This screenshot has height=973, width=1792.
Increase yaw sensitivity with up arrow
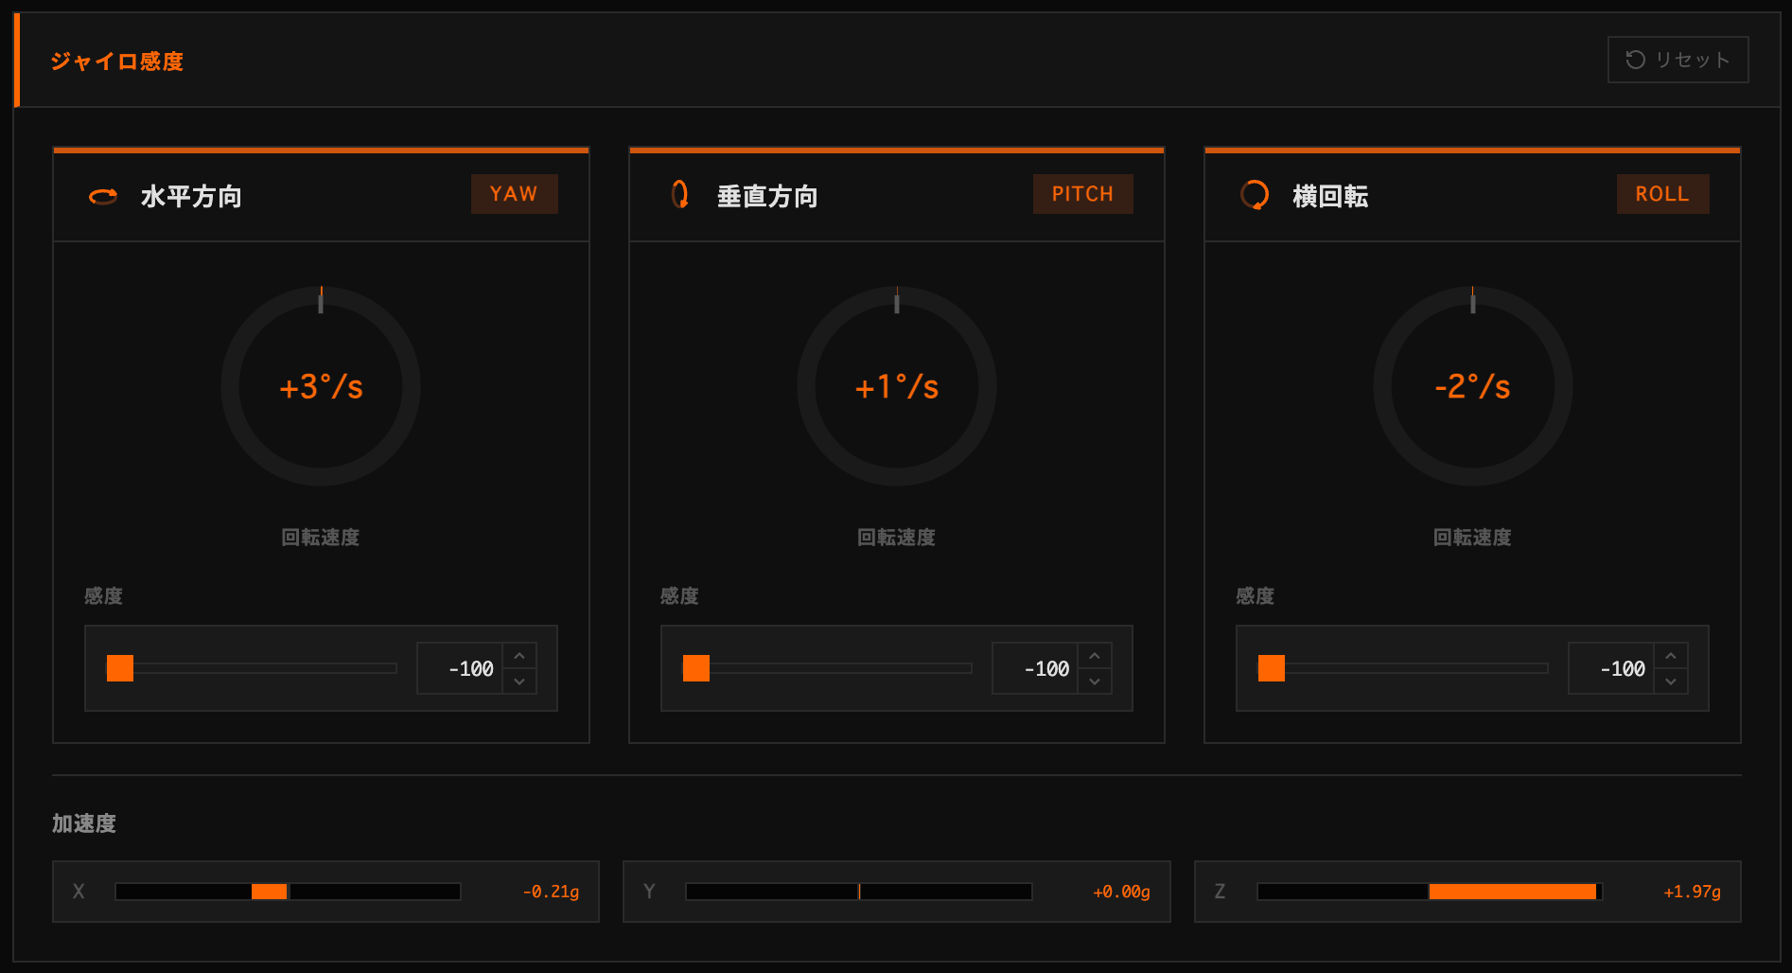(x=519, y=656)
